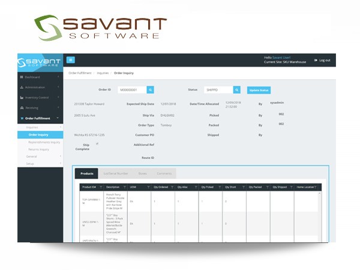
Task: Open filter for Qty Packed column
Action: [267, 187]
